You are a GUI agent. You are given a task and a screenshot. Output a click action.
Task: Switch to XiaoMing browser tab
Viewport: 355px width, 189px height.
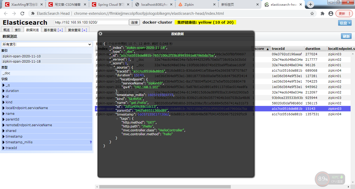pyautogui.click(x=23, y=5)
